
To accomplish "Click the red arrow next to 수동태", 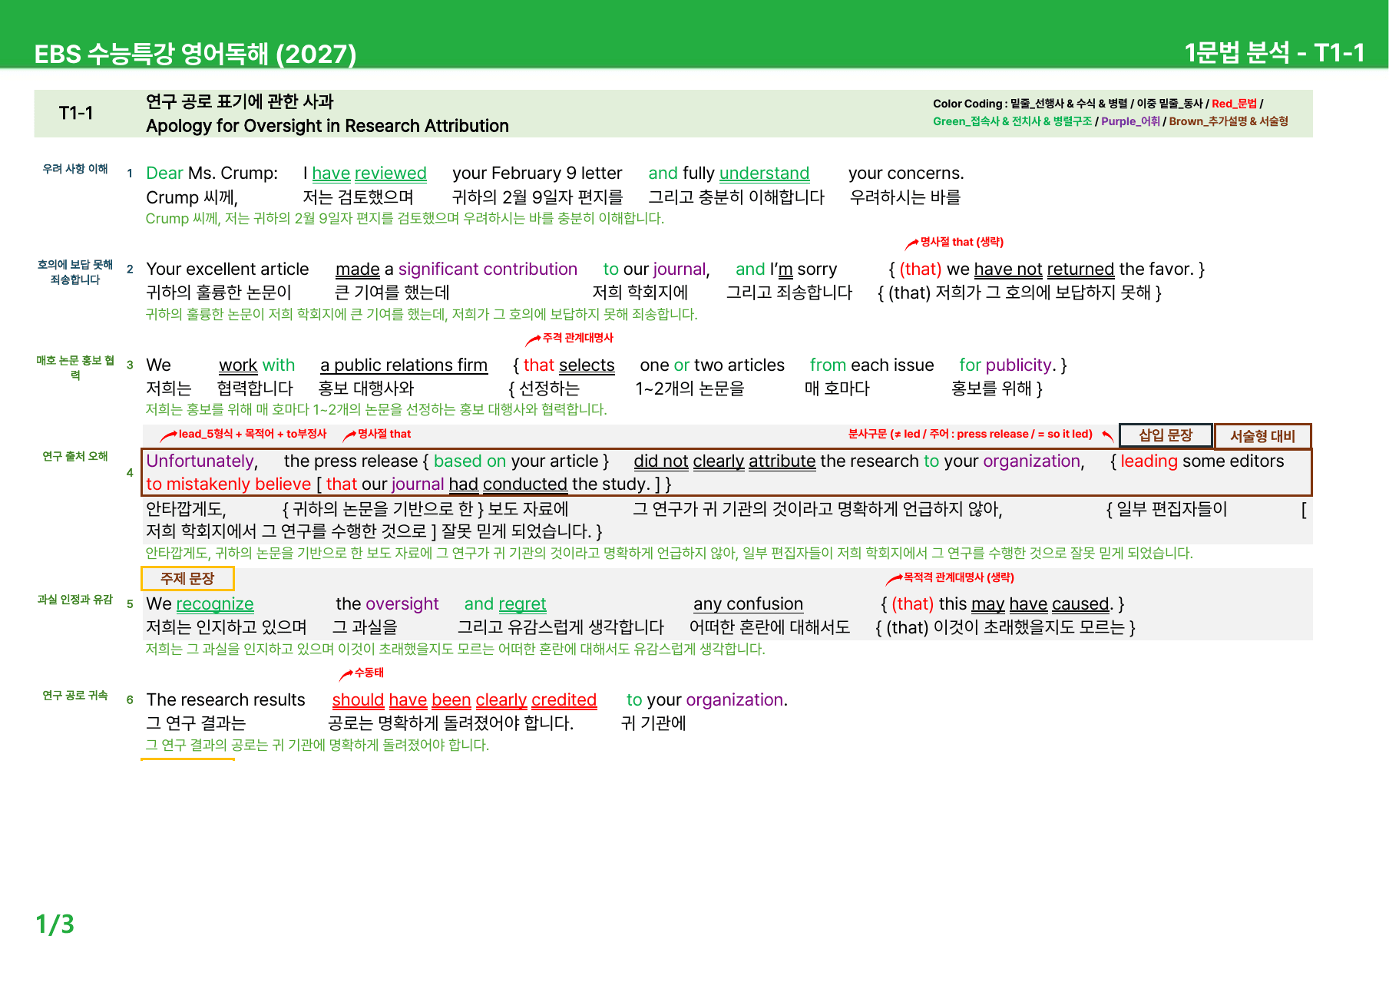I will pyautogui.click(x=346, y=674).
